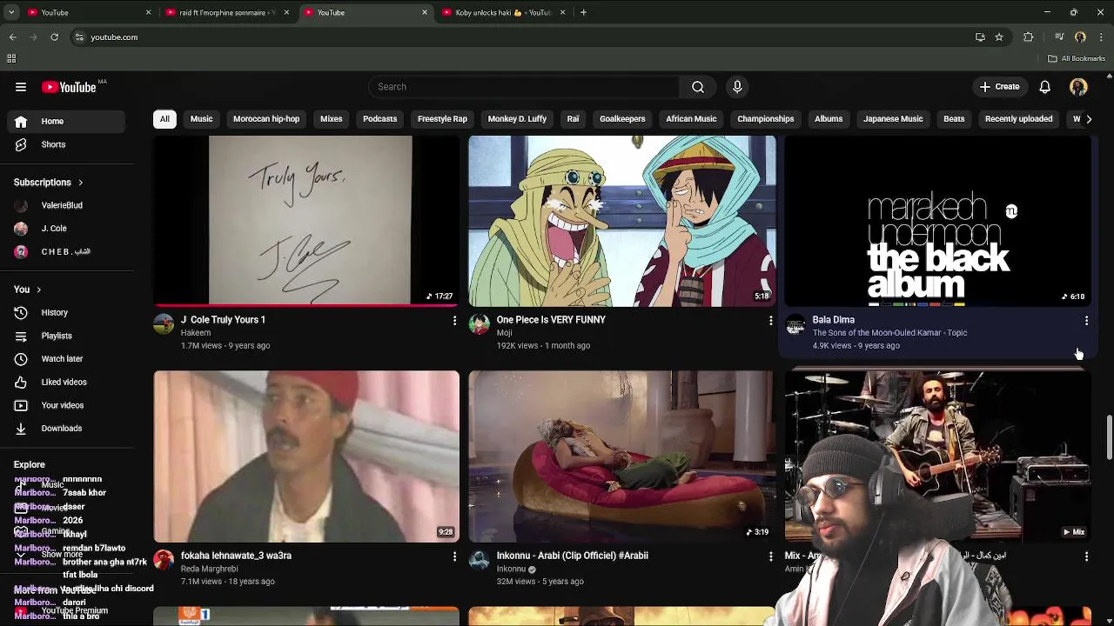The image size is (1114, 626).
Task: Click the Create button
Action: click(999, 87)
